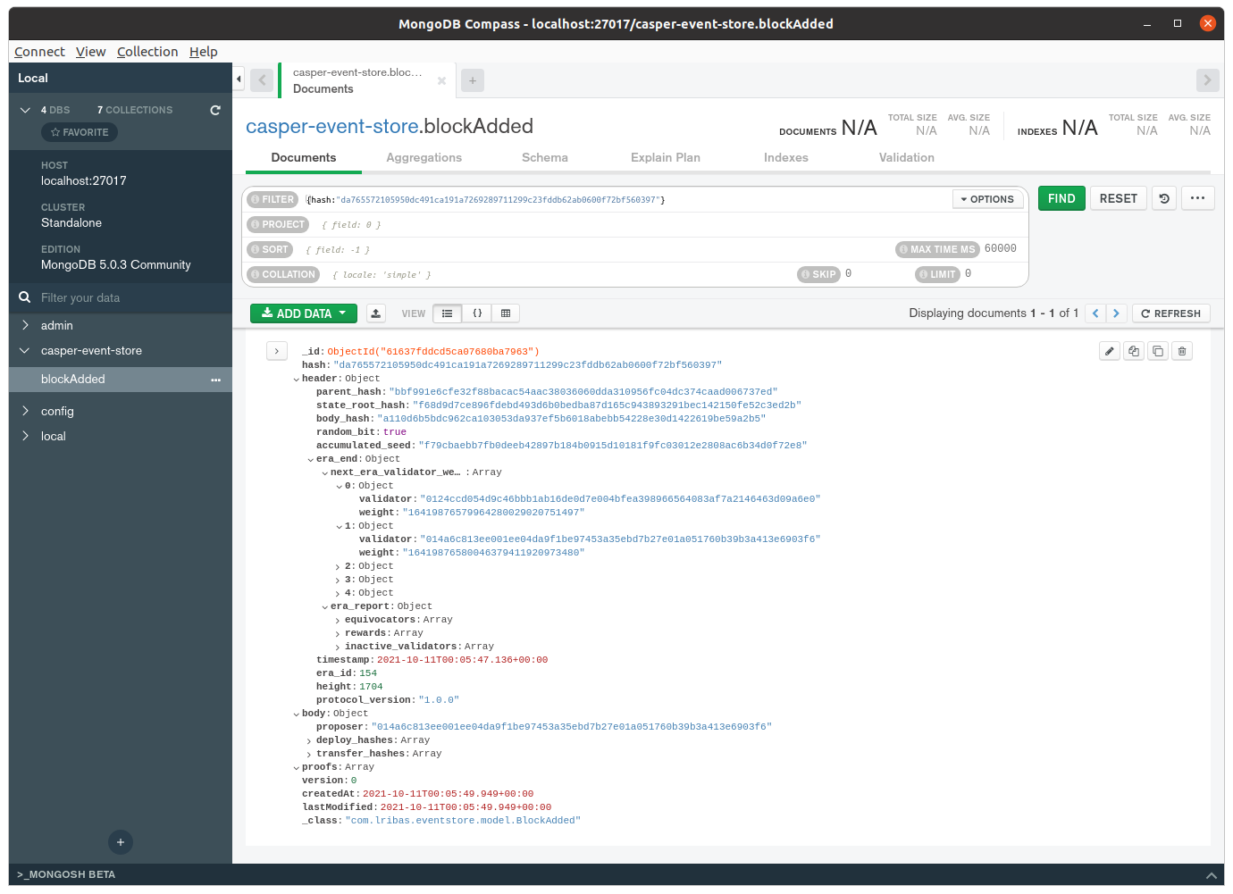Open the Connect menu
Screen dimensions: 1233x894
(x=39, y=52)
